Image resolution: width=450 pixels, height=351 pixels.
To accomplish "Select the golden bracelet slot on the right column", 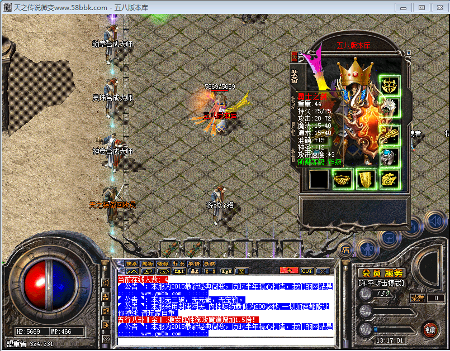I will point(389,134).
